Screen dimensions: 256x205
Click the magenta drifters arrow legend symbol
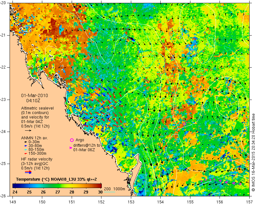[x=71, y=148]
